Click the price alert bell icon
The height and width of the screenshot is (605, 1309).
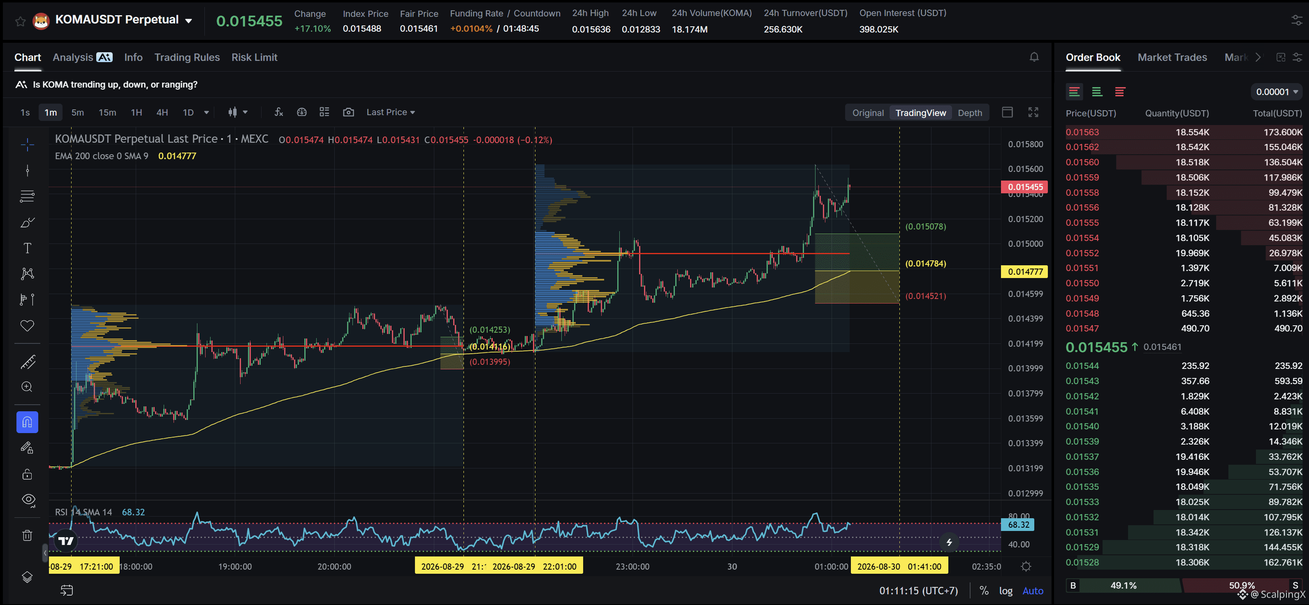point(1034,57)
